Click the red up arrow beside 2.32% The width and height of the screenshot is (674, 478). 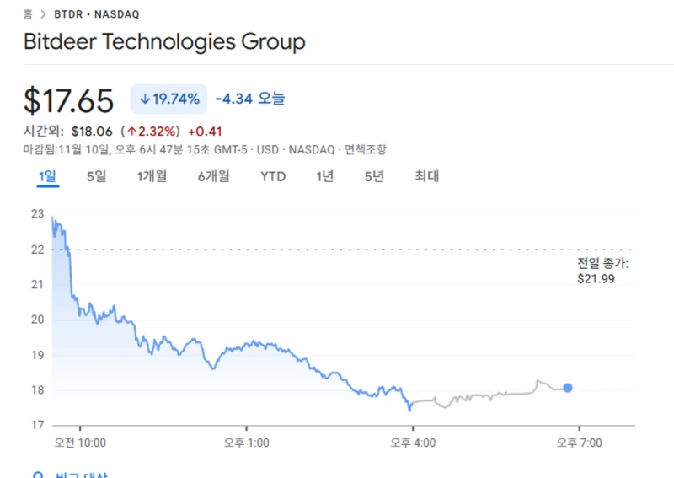132,131
